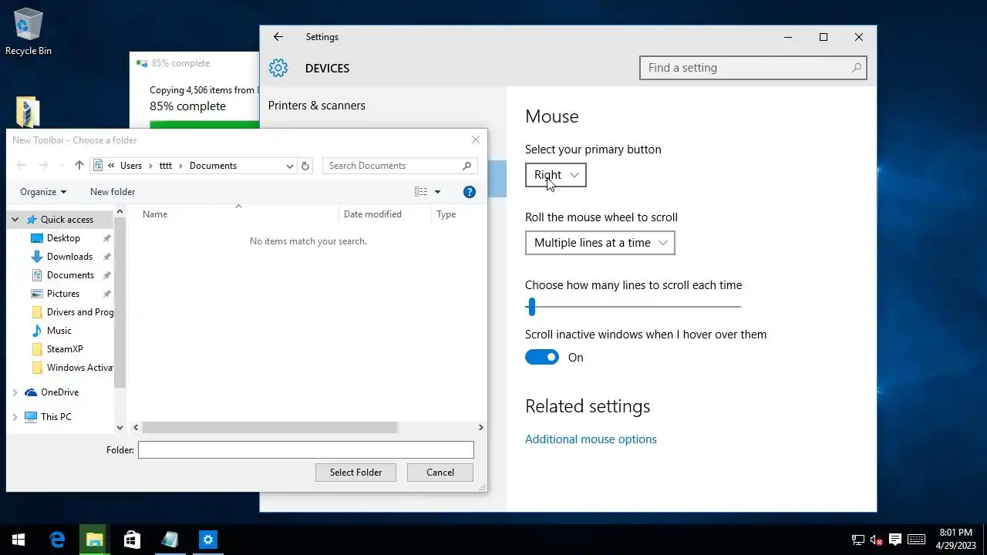Screen dimensions: 987x555
Task: Launch Edge browser from taskbar
Action: [58, 540]
